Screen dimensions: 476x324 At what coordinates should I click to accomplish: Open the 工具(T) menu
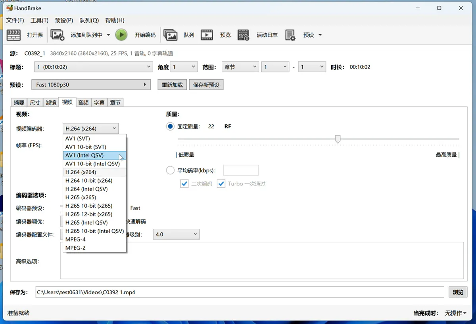(39, 20)
